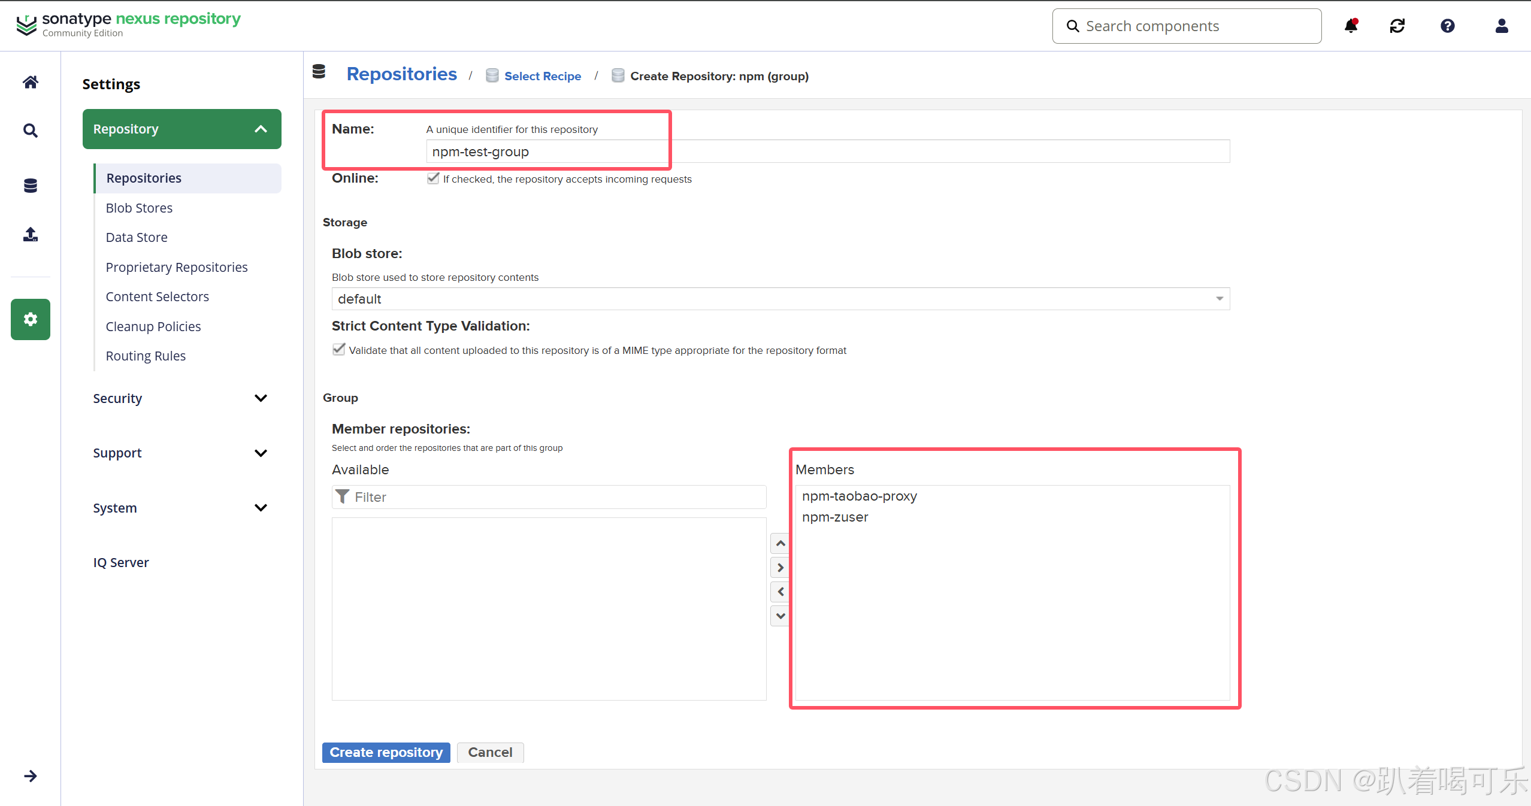Click the filter funnel icon
The width and height of the screenshot is (1531, 806).
coord(343,496)
